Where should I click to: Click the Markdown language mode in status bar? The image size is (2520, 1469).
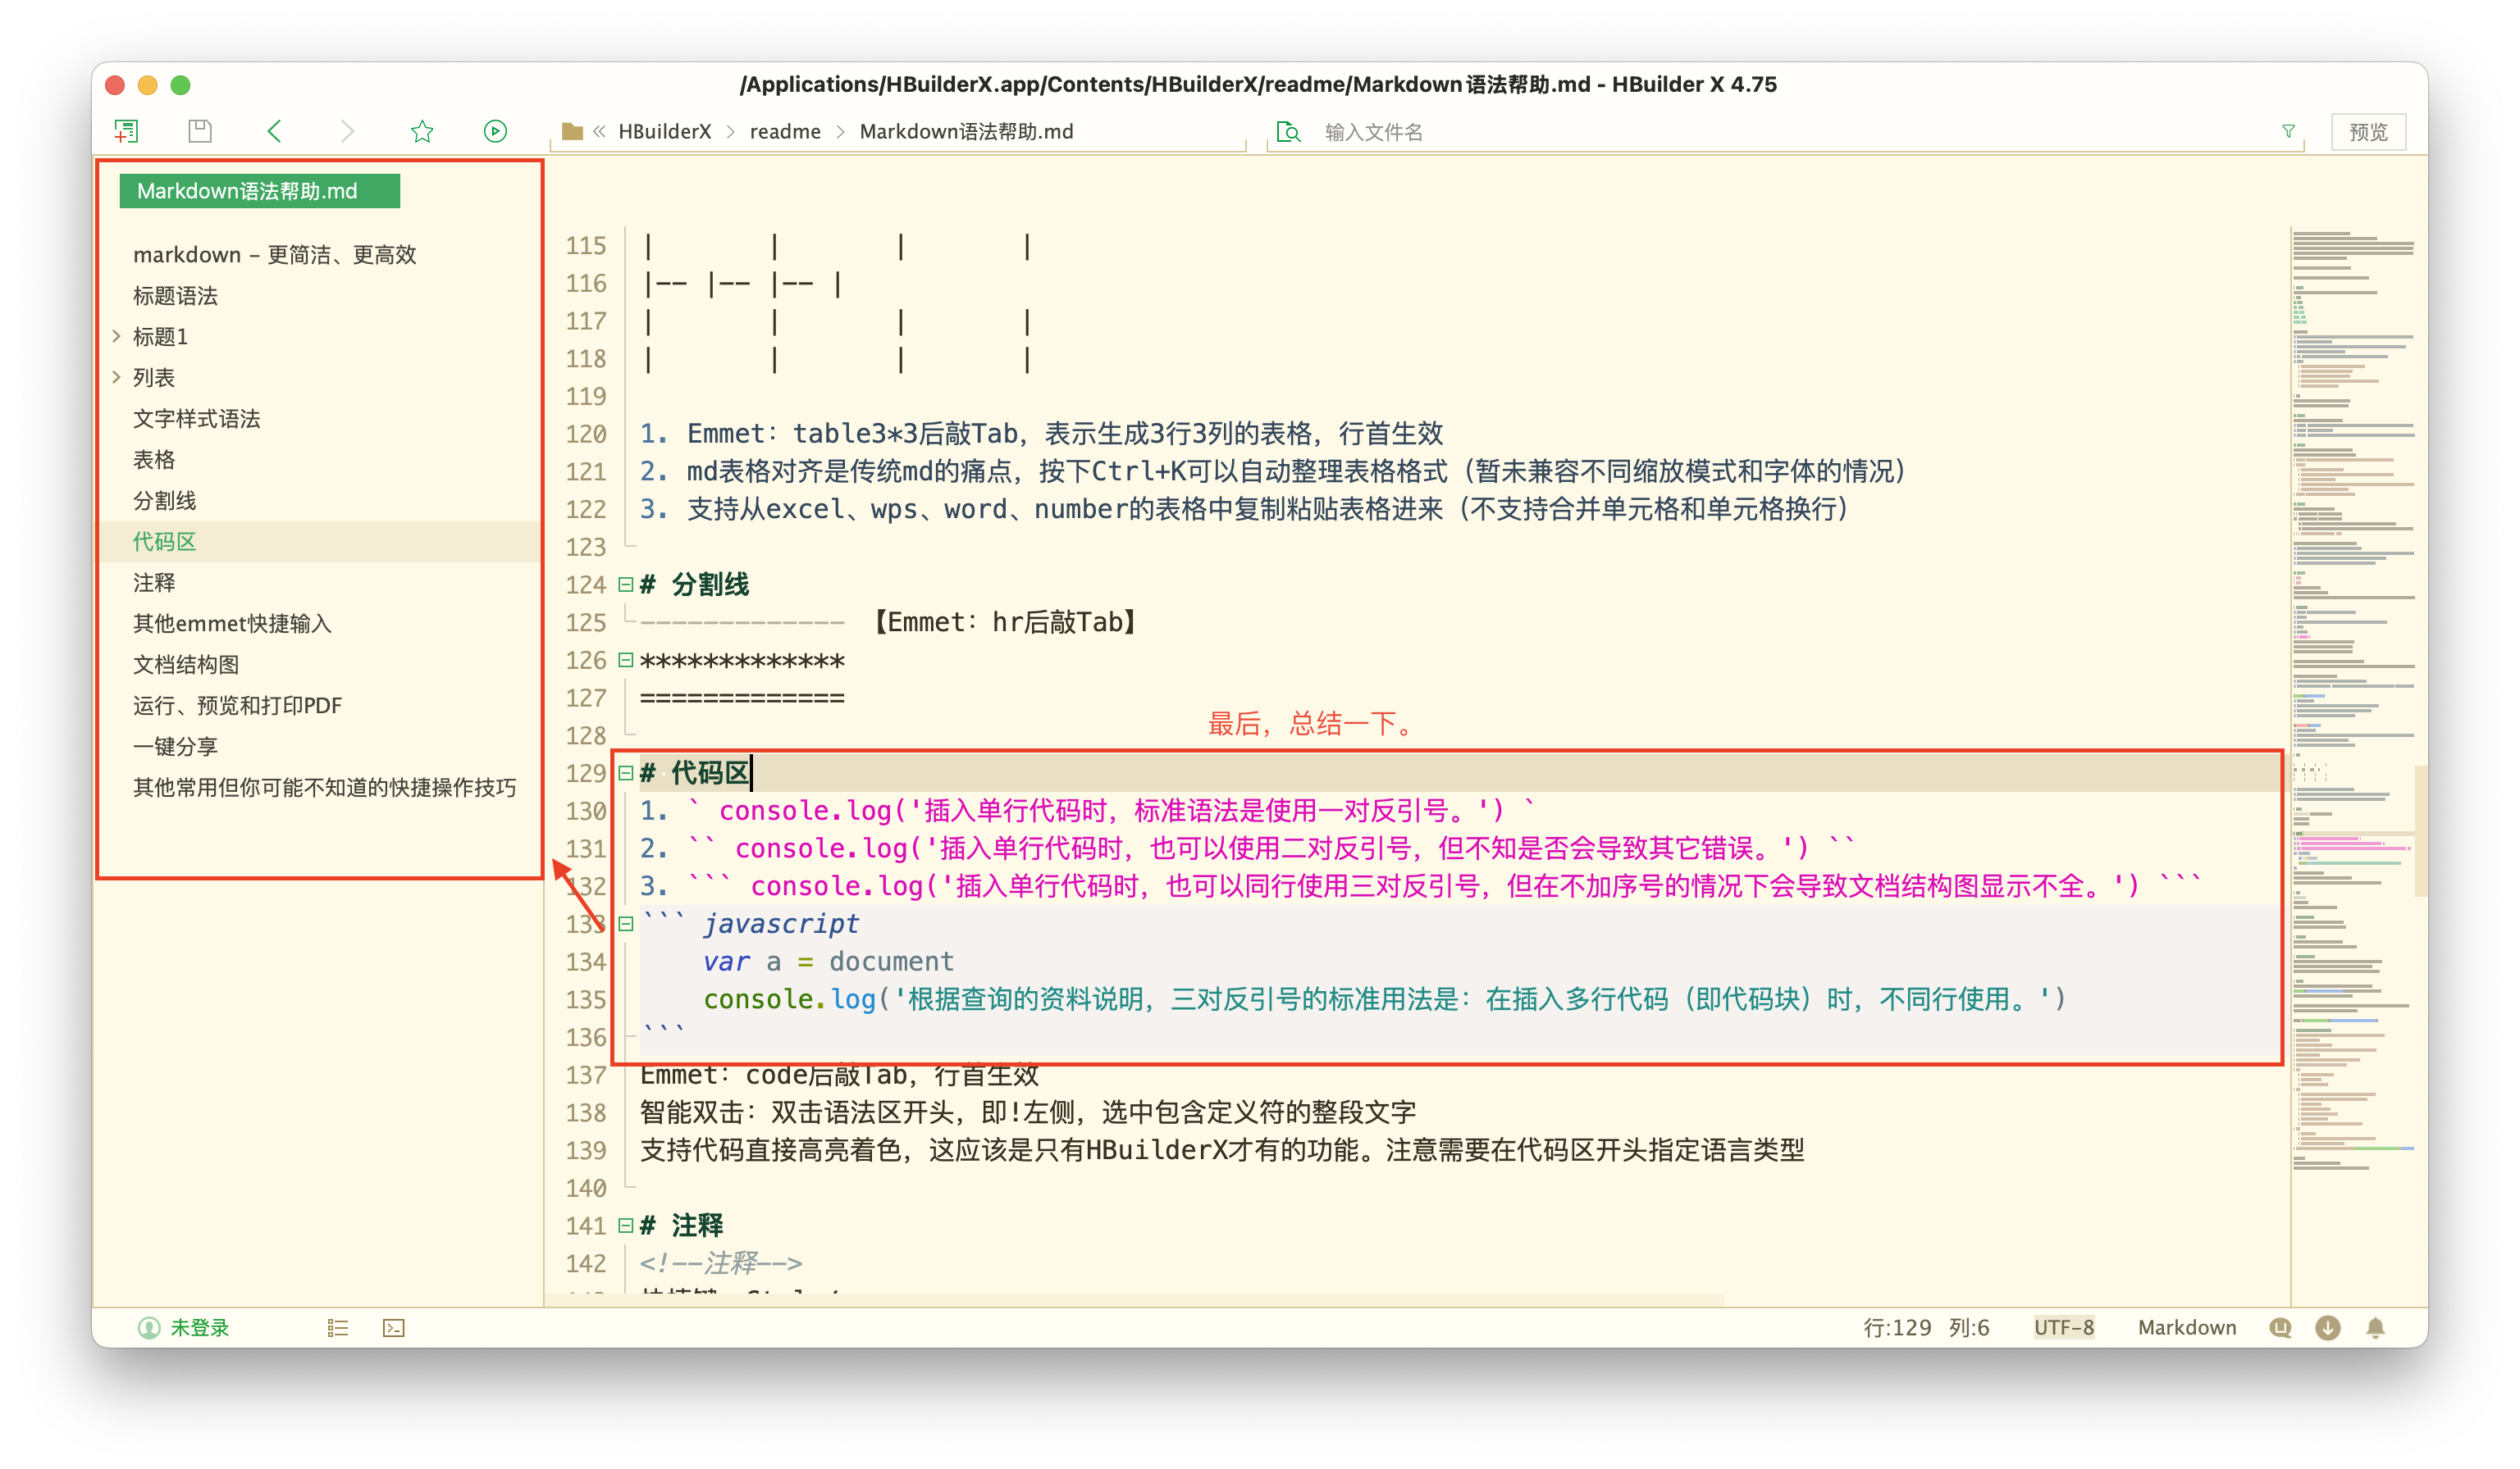click(x=2187, y=1327)
